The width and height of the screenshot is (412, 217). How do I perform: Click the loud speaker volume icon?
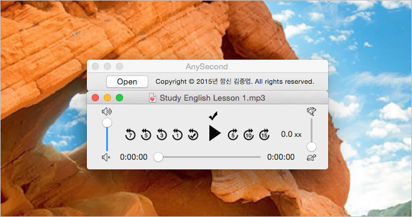pyautogui.click(x=106, y=112)
